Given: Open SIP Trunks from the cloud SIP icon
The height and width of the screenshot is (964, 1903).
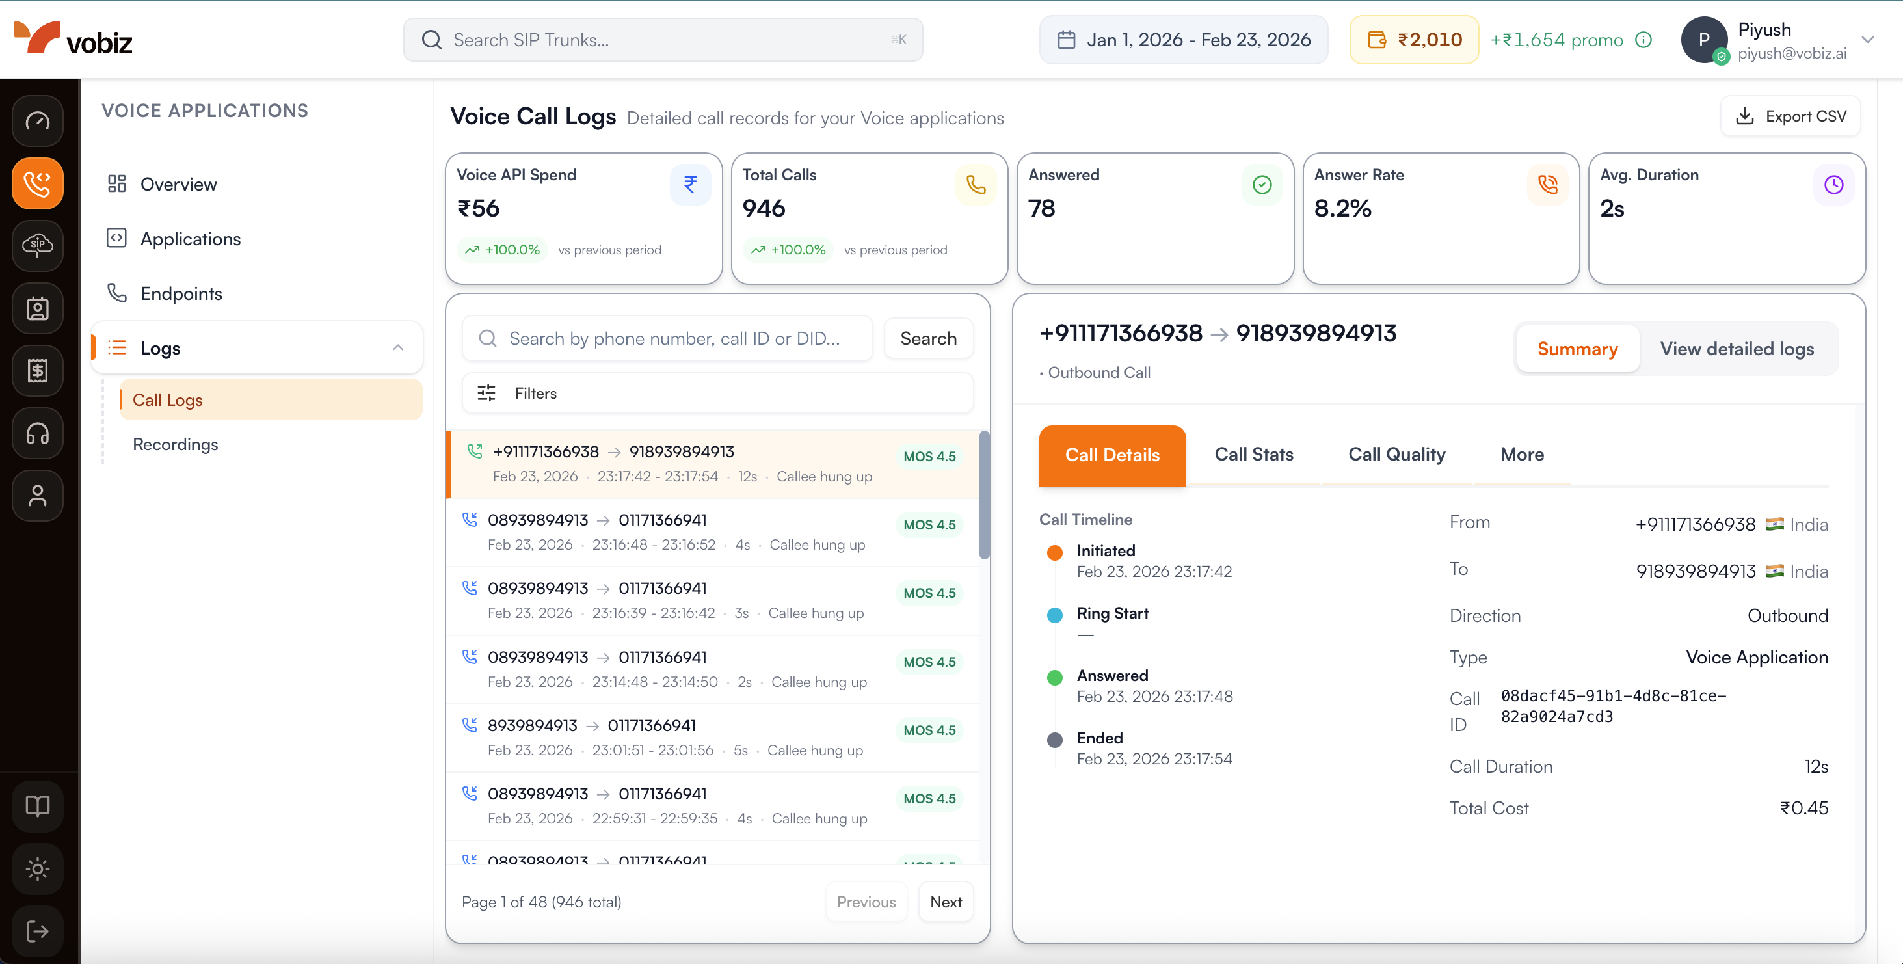Looking at the screenshot, I should [37, 246].
